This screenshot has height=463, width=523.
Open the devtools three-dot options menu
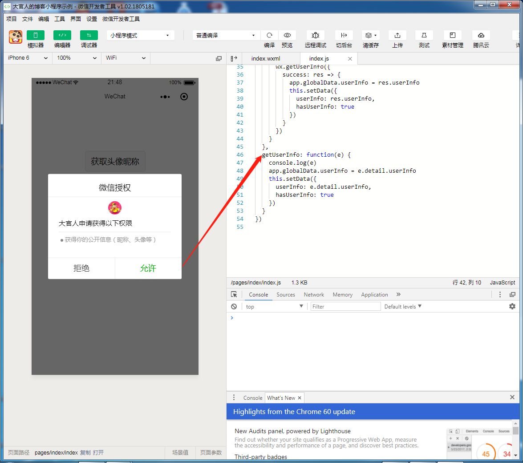(500, 295)
